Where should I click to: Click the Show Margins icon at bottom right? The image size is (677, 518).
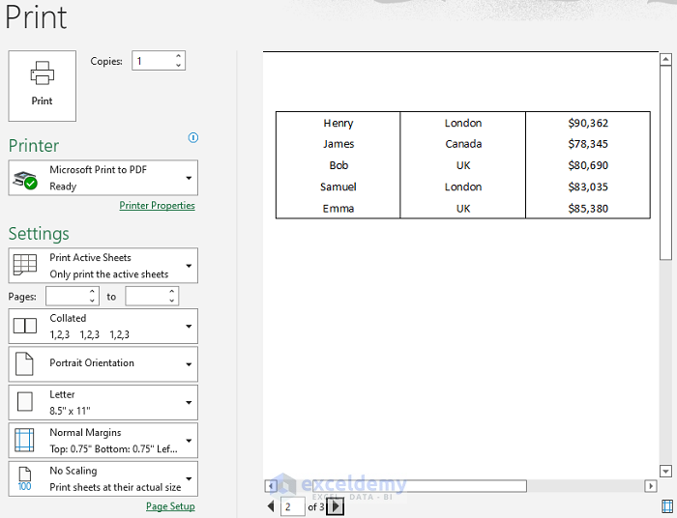(667, 506)
